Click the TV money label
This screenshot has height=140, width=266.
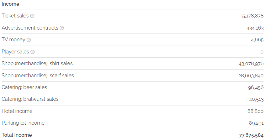tap(14, 40)
